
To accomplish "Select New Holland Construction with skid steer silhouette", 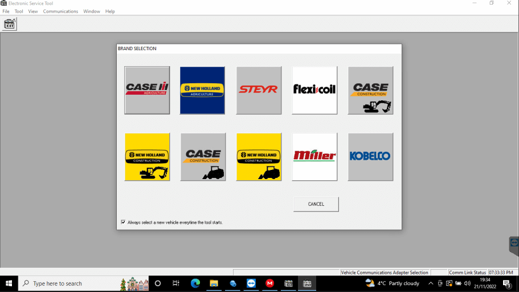I will 259,157.
